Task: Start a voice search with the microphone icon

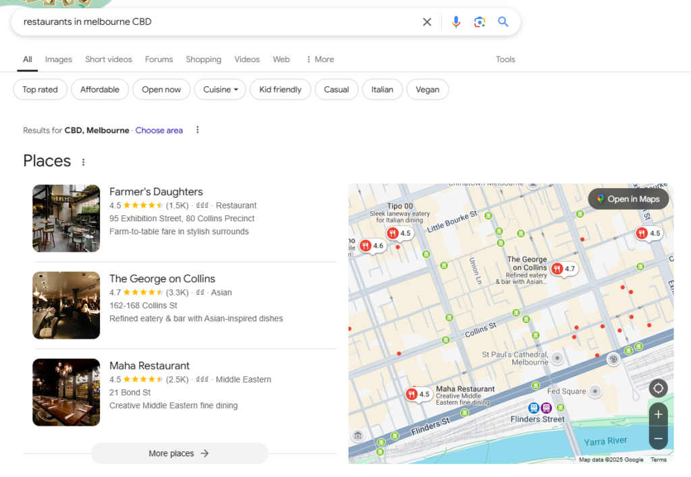Action: [x=456, y=22]
